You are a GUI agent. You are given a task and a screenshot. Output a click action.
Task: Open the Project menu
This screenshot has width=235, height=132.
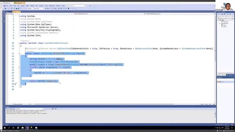[x=23, y=6]
